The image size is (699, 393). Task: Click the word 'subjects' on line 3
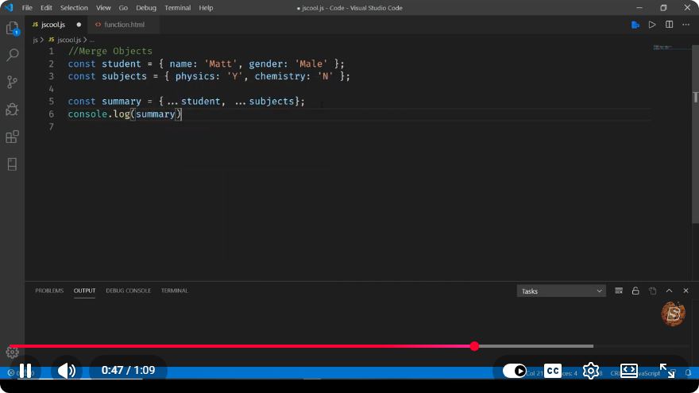click(124, 76)
